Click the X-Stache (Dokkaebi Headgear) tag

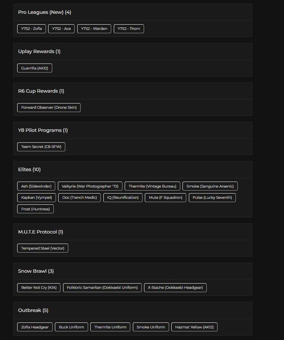click(x=175, y=287)
